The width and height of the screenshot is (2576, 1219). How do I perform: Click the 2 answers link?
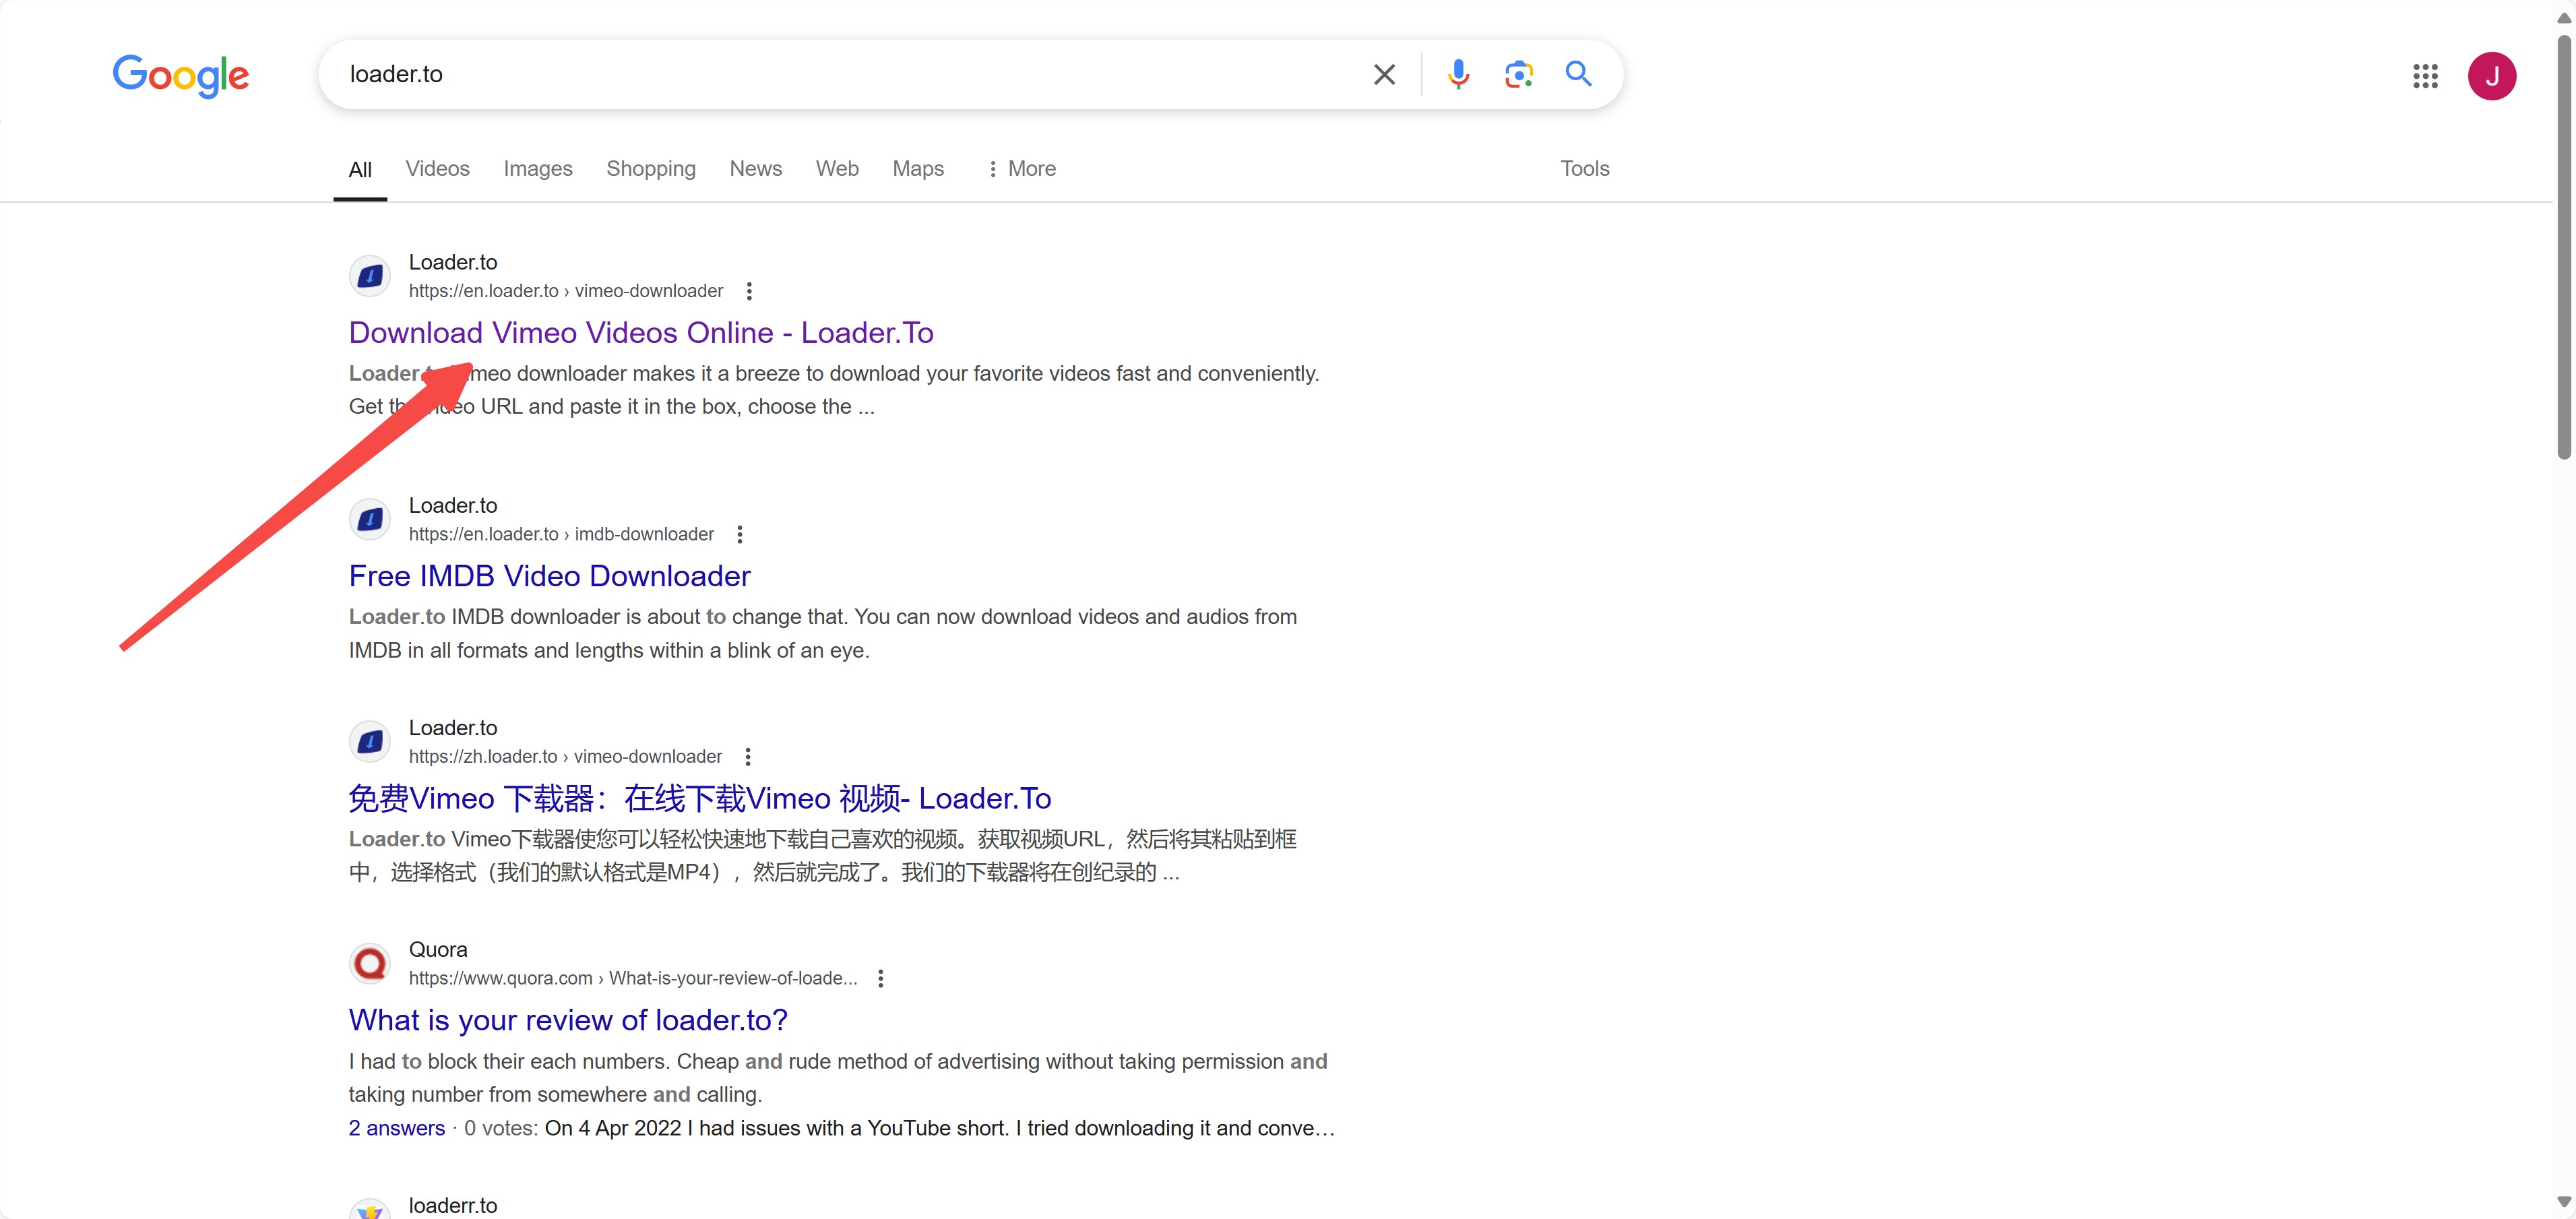coord(397,1128)
